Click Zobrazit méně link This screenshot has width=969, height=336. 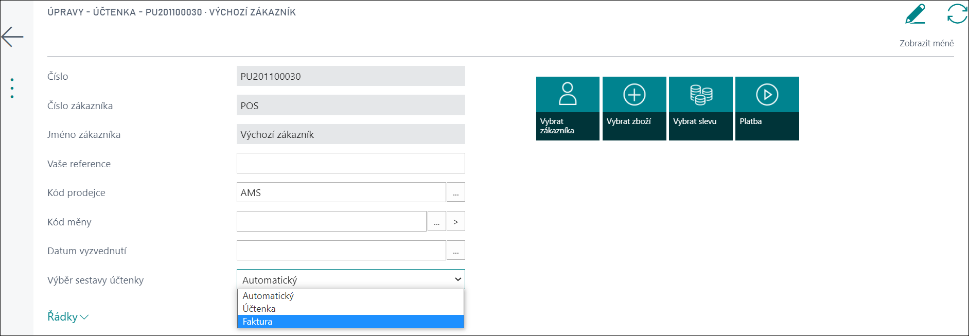(926, 43)
